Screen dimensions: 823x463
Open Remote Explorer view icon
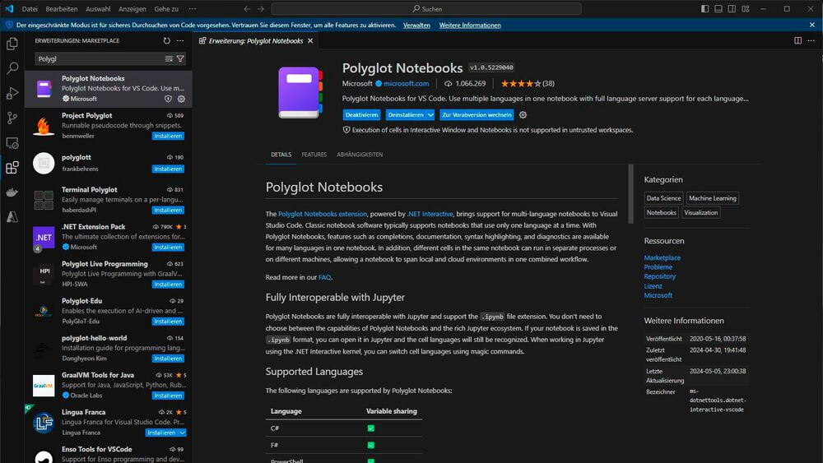click(12, 142)
